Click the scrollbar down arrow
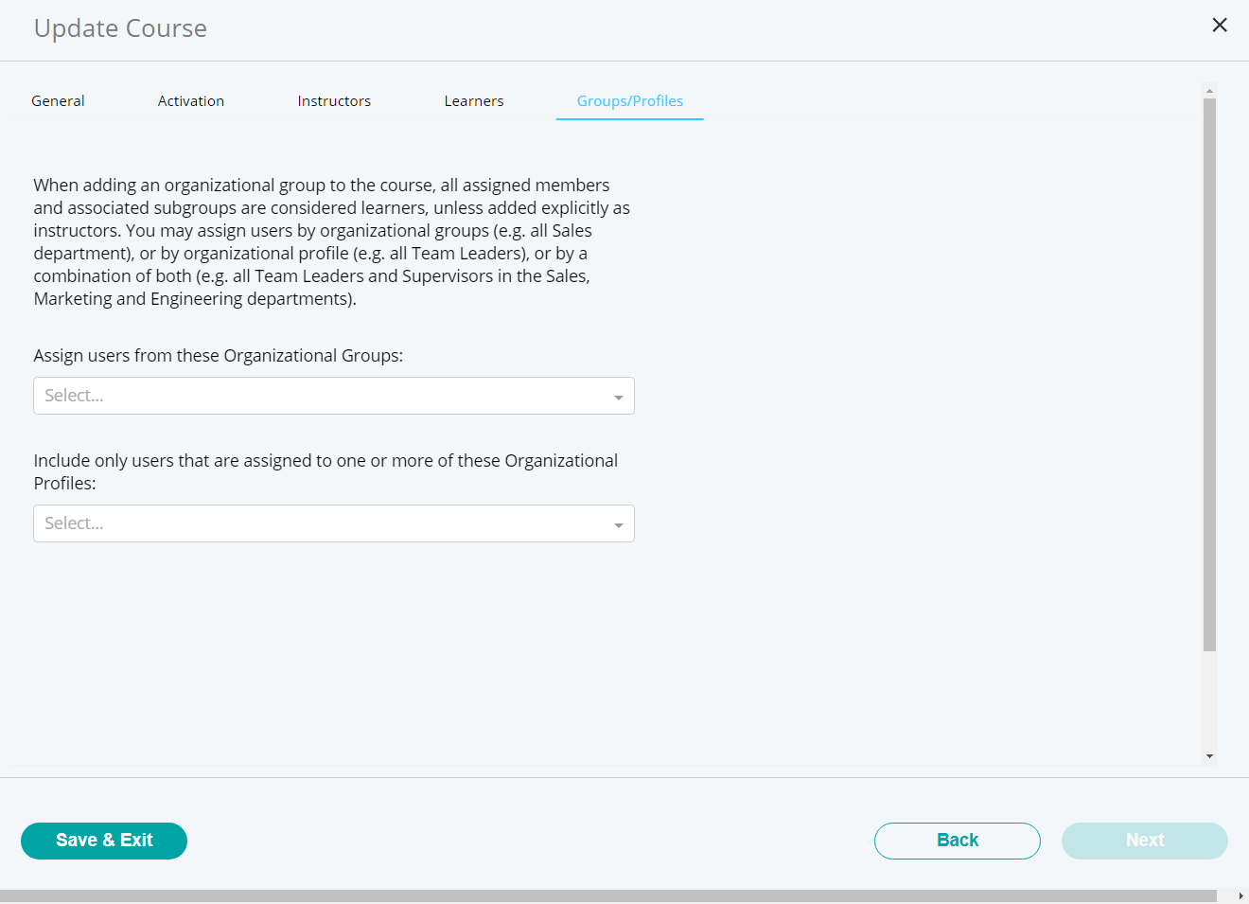This screenshot has width=1249, height=904. (x=1209, y=755)
